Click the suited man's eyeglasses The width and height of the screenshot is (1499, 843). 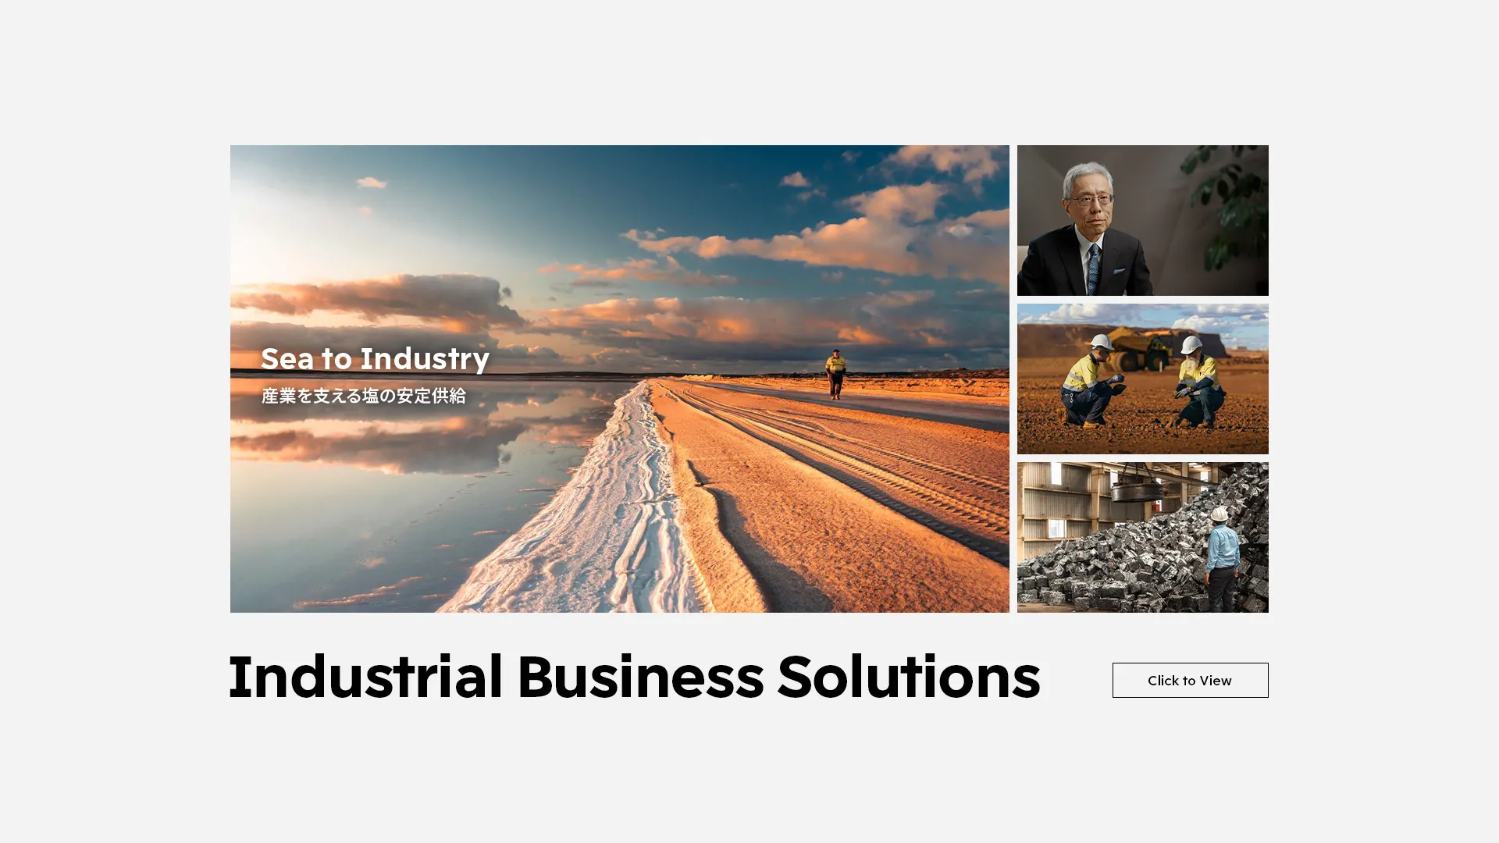coord(1090,200)
